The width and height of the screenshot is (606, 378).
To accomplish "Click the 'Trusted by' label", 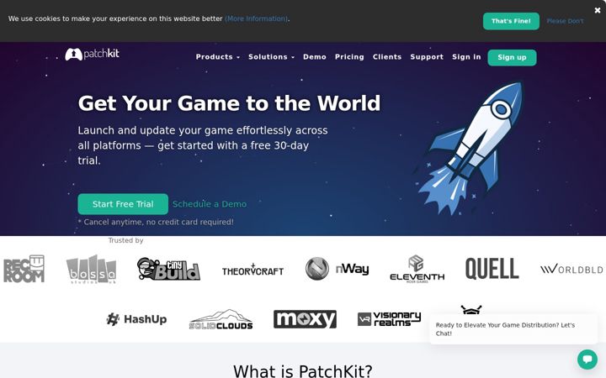I will [125, 240].
